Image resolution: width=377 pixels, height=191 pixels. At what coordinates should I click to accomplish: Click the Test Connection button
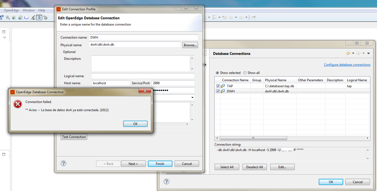[x=74, y=137]
